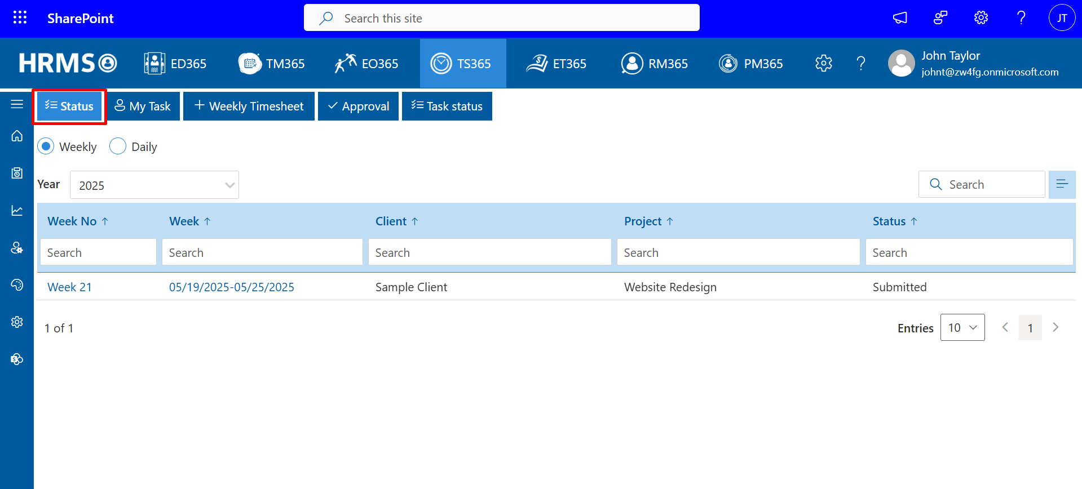Open the user settings icon in sidebar
The width and height of the screenshot is (1082, 489).
point(17,247)
